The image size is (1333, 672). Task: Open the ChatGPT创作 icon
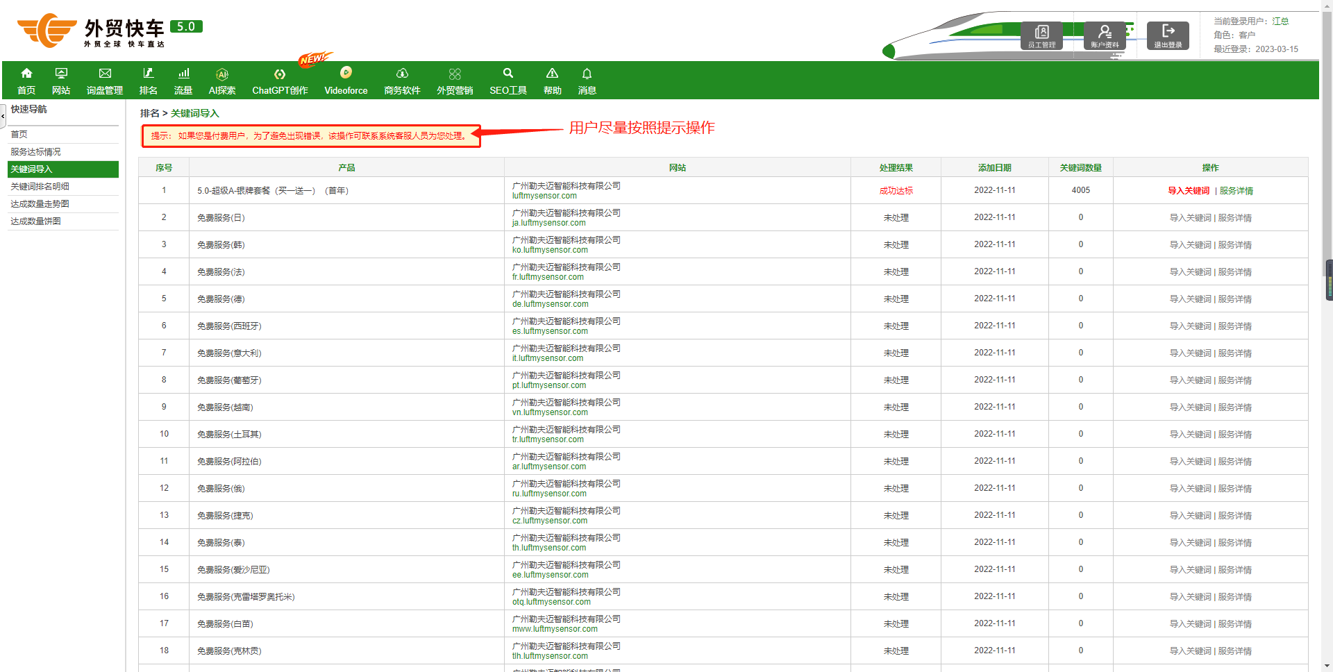(x=280, y=74)
